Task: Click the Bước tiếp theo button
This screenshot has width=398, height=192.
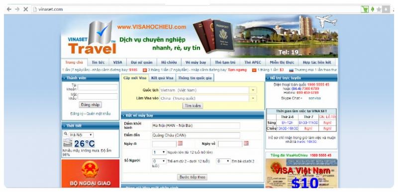Action: tap(192, 177)
